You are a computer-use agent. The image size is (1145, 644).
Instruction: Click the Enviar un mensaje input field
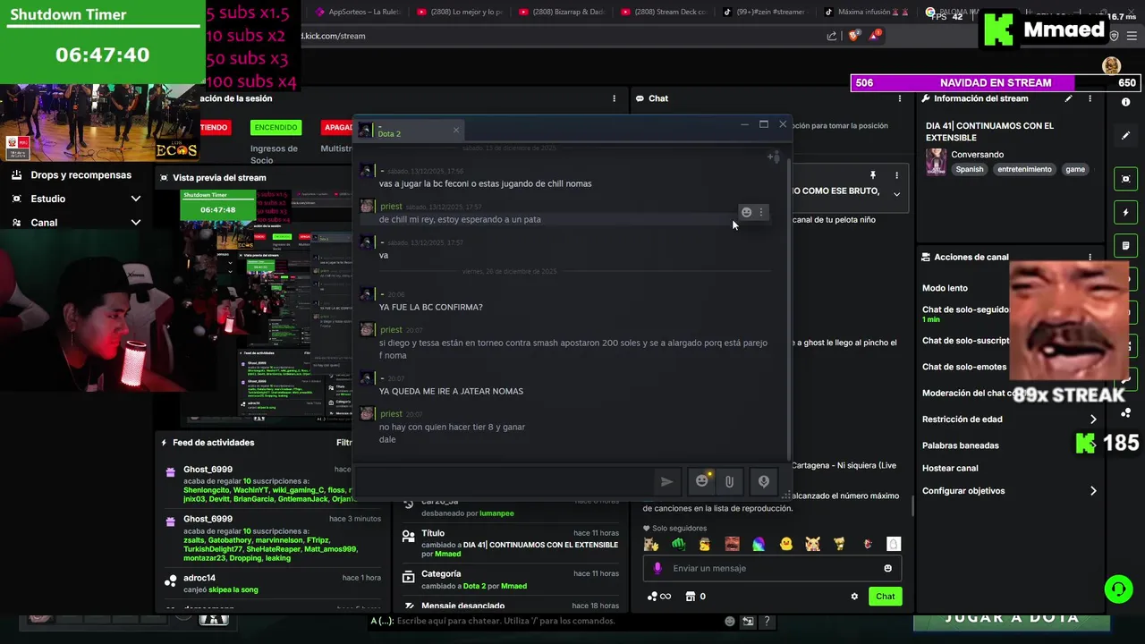(772, 568)
